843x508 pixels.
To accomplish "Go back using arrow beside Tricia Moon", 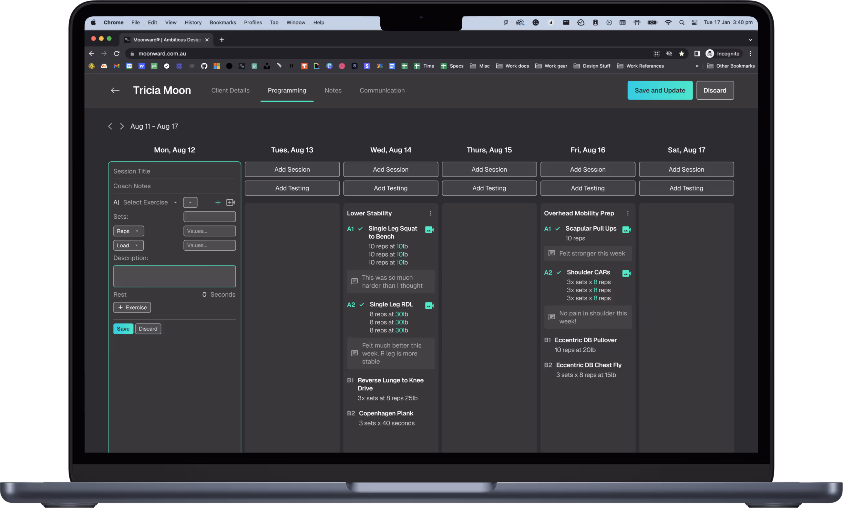I will pyautogui.click(x=115, y=90).
